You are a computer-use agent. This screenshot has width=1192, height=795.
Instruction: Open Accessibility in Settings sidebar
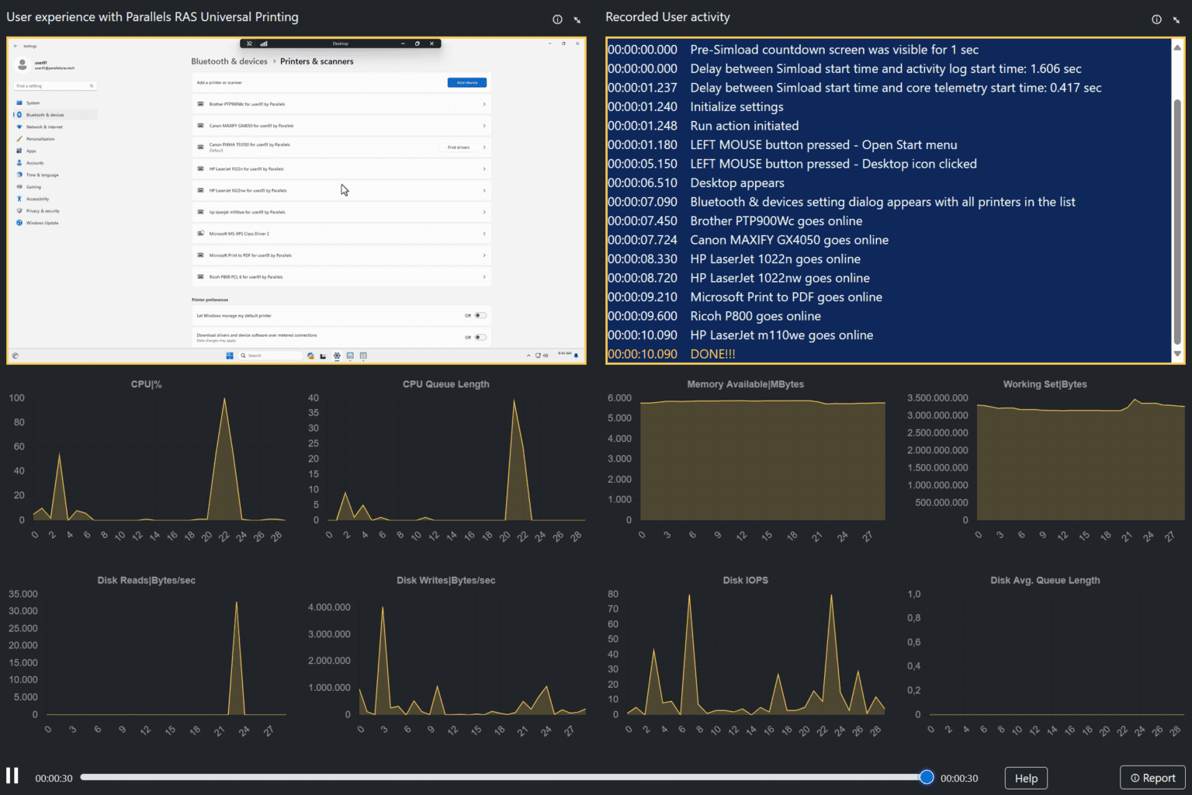55,199
